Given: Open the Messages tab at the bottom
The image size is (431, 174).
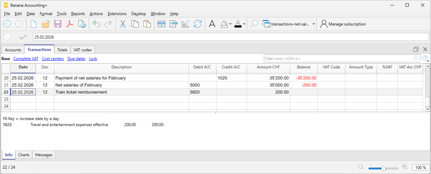Looking at the screenshot, I should coord(44,155).
